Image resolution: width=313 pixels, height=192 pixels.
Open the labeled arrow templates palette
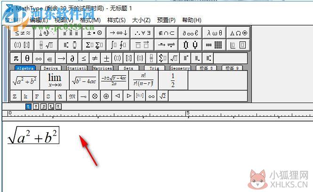point(166,45)
